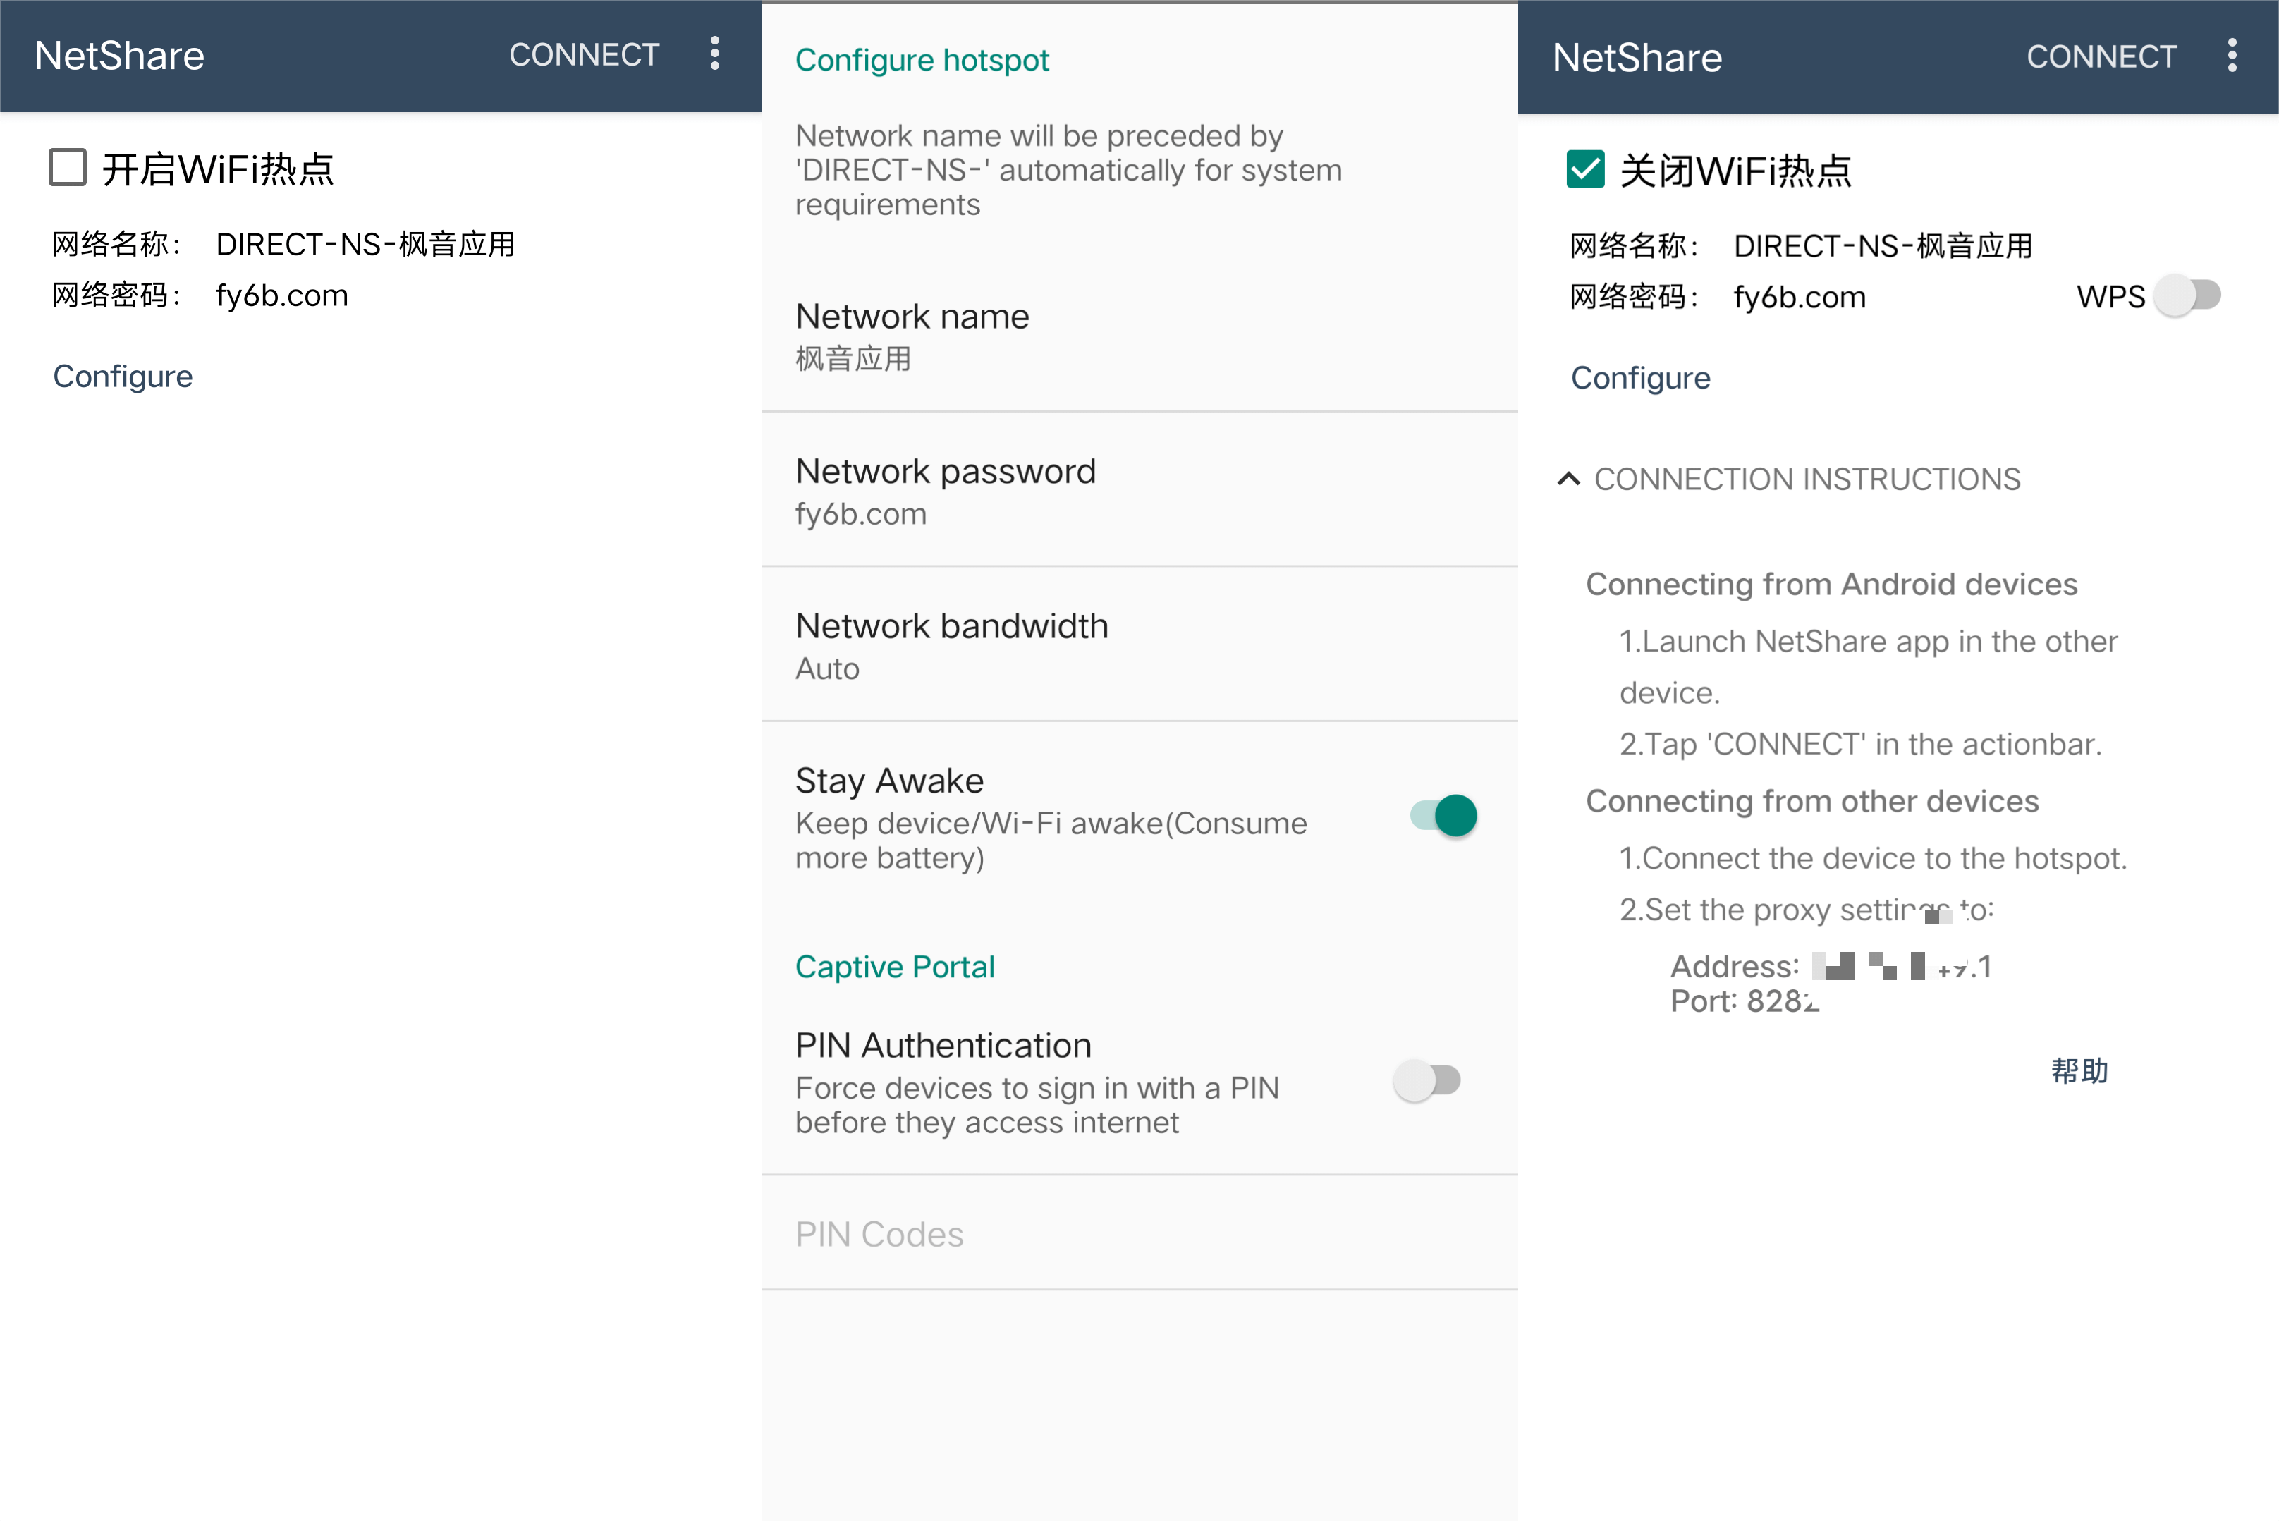Tap the Tap 'CONNECT' in the actionbar step
The width and height of the screenshot is (2279, 1521).
click(1860, 744)
